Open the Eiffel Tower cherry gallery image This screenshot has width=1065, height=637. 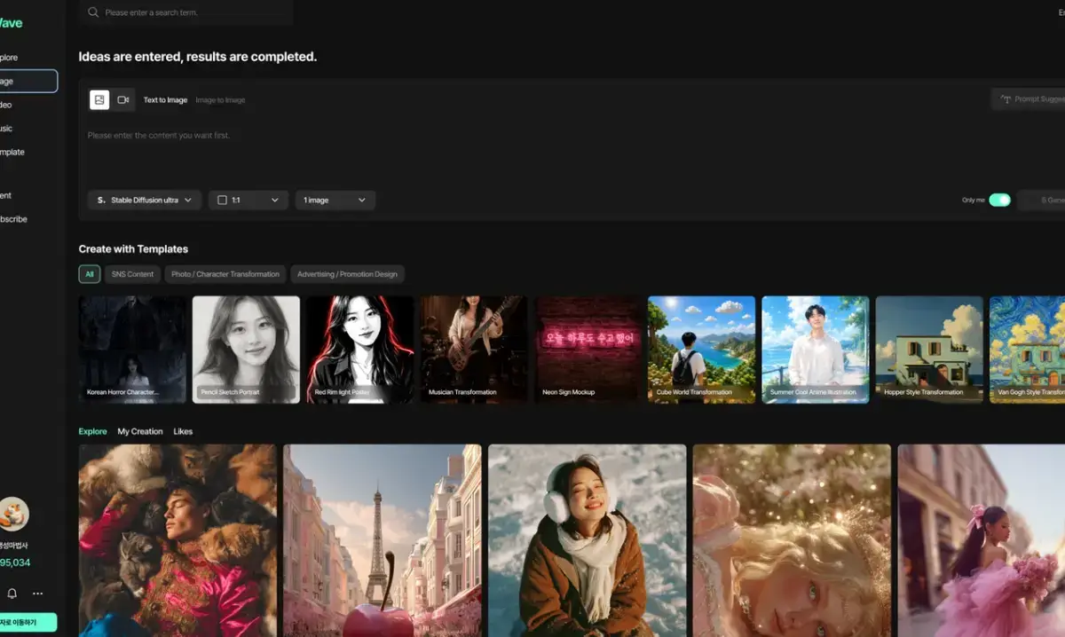(382, 540)
